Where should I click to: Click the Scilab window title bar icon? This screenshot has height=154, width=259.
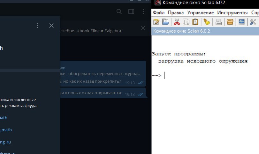(x=157, y=2)
